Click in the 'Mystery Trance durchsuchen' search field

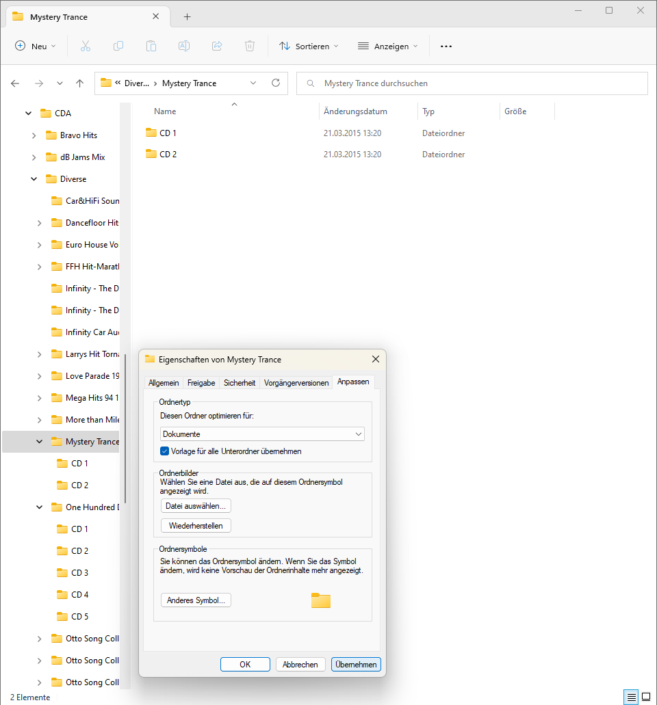[x=472, y=82]
